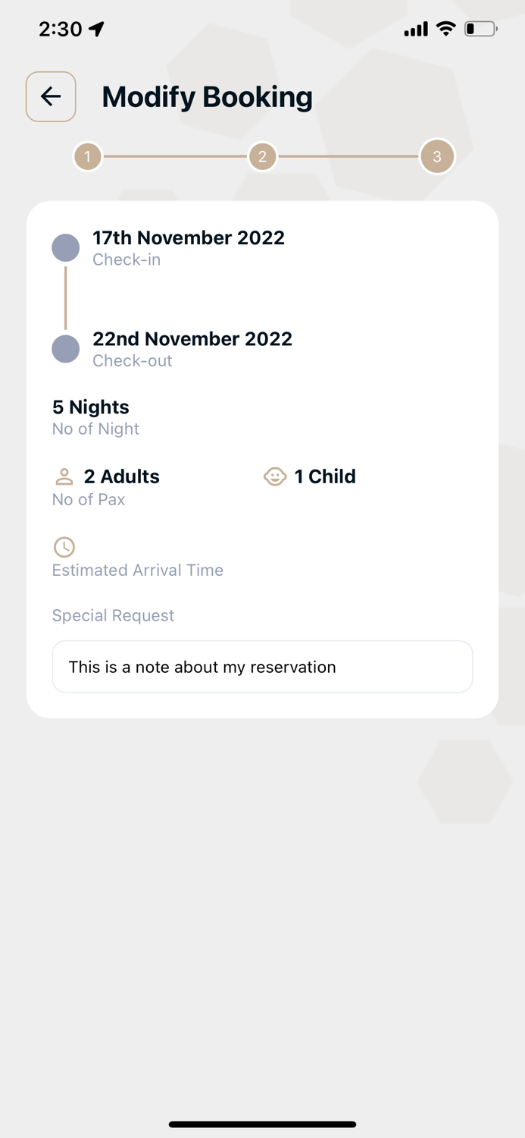Image resolution: width=525 pixels, height=1138 pixels.
Task: Tap the adults person icon
Action: click(64, 477)
